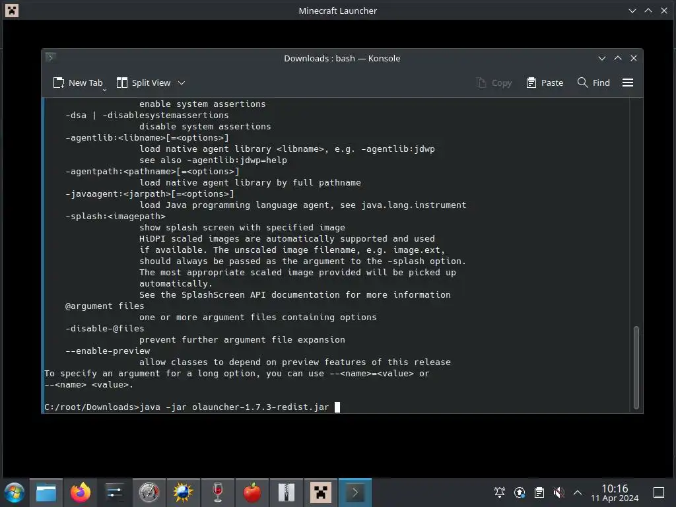Click the text "--<name> <value>."

(88, 385)
